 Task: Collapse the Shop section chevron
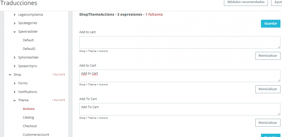[10, 75]
